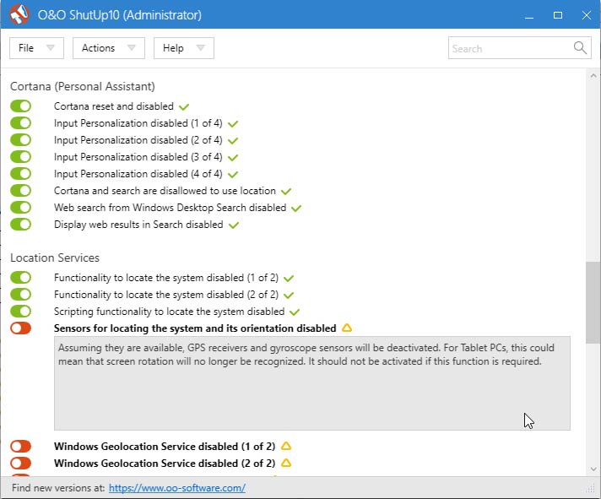Click warning triangle beside Geolocation Service (2 of 2)
This screenshot has width=601, height=499.
point(286,463)
